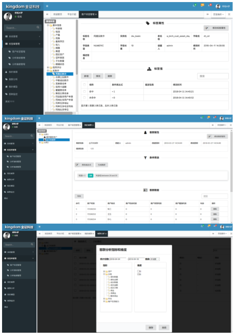Click person icon of 全天利客群 tree node

(x=45, y=140)
